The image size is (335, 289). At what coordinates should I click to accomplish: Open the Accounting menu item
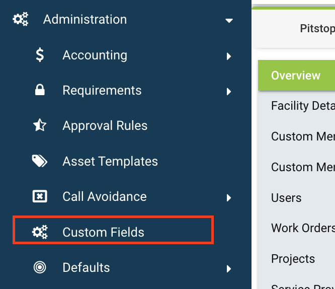[x=95, y=55]
